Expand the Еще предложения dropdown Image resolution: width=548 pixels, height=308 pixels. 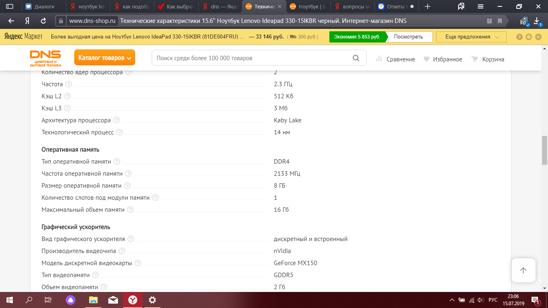(471, 37)
